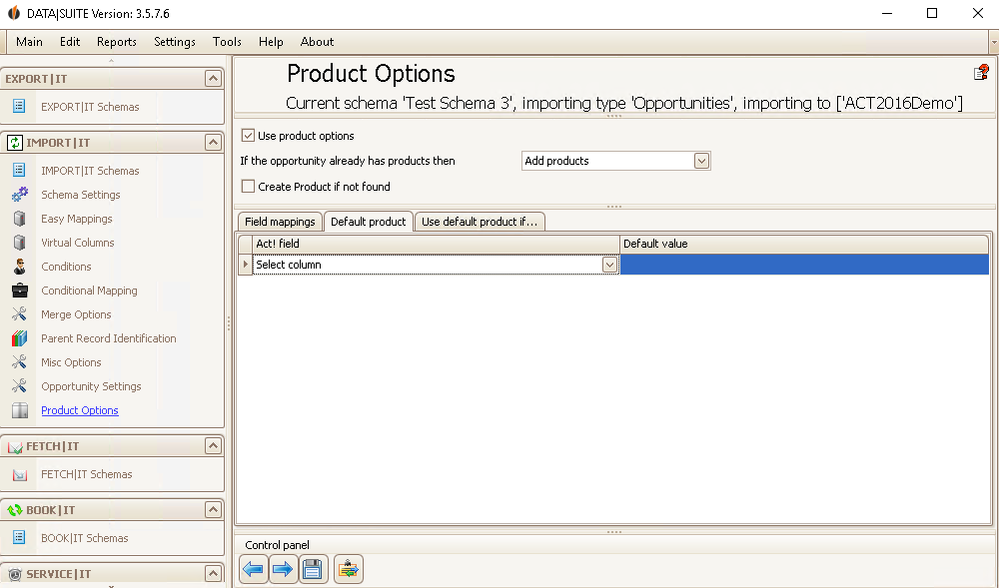999x588 pixels.
Task: Switch to Use default product if… tab
Action: 480,222
